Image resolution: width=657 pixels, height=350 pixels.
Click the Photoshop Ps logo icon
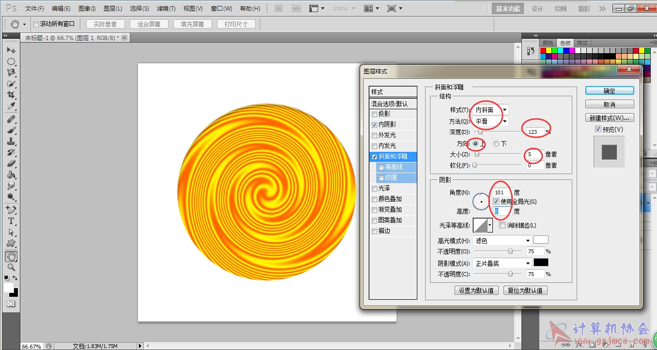point(12,9)
